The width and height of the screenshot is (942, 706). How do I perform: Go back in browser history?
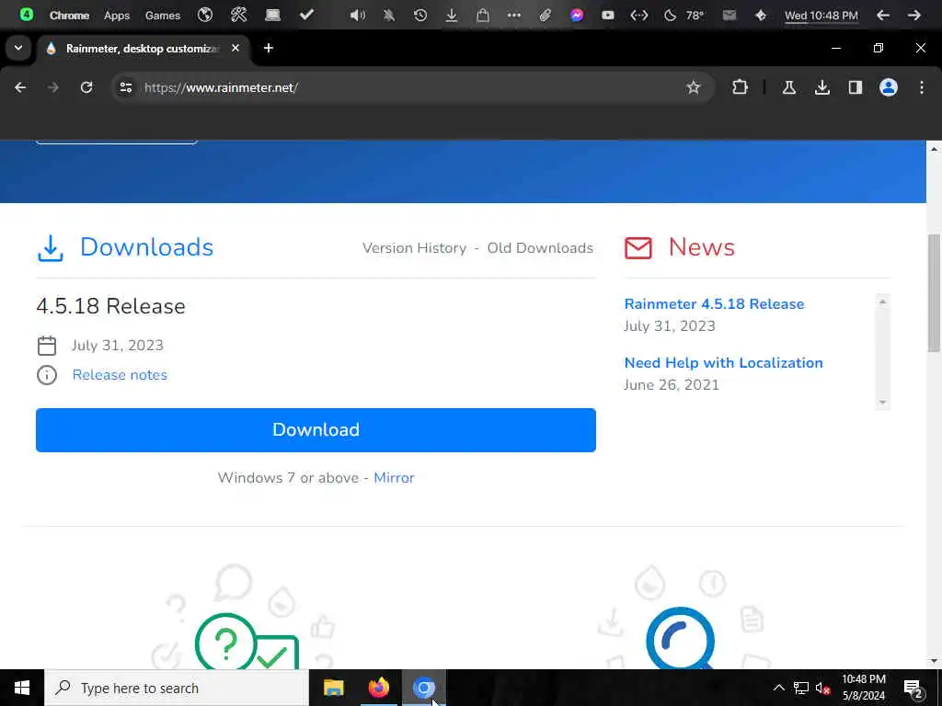20,87
